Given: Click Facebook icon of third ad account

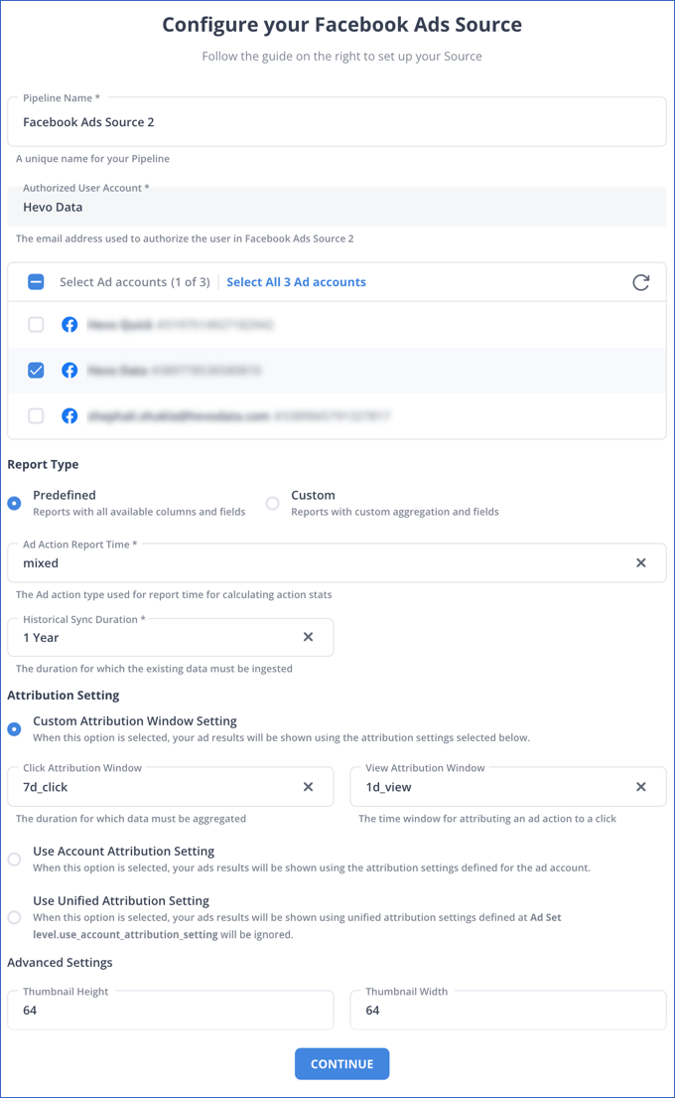Looking at the screenshot, I should point(69,416).
